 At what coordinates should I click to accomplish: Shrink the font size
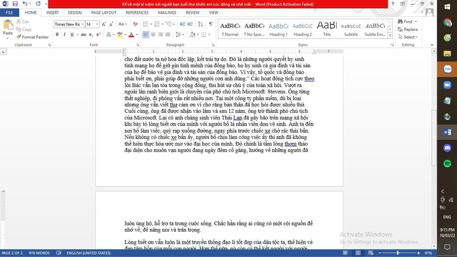[111, 24]
